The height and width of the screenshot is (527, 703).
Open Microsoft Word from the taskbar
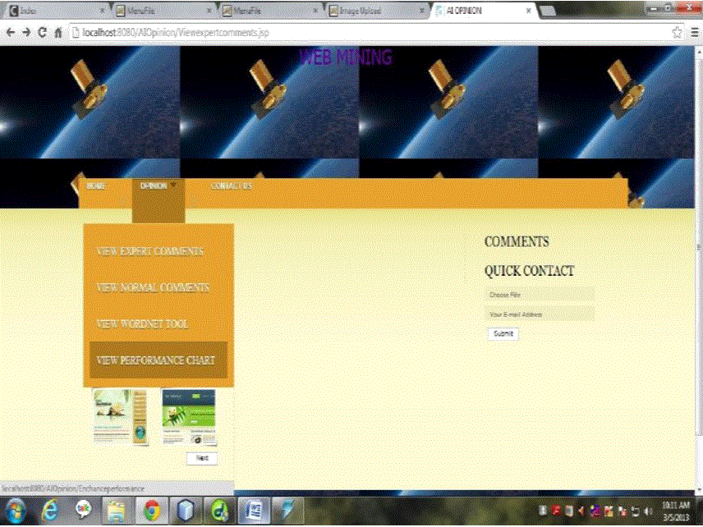[253, 511]
